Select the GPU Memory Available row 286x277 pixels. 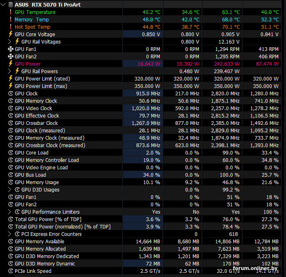click(144, 242)
